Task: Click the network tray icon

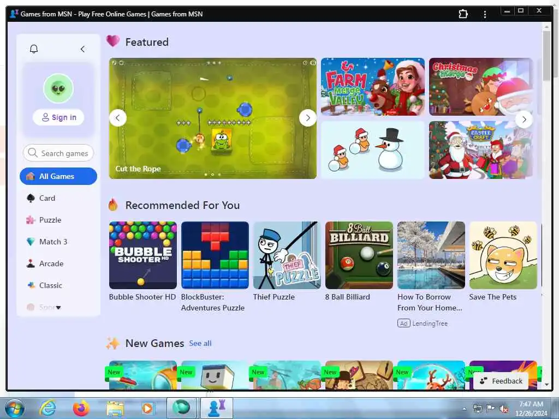Action: [477, 409]
